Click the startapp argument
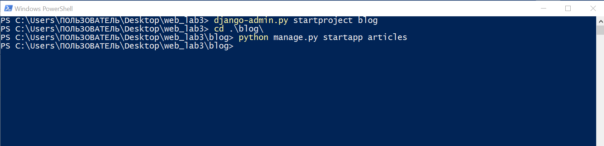The height and width of the screenshot is (146, 604). pos(343,38)
